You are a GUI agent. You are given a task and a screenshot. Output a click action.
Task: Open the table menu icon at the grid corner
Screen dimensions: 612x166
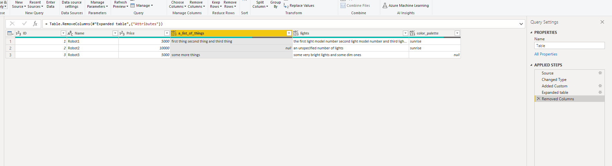10,33
